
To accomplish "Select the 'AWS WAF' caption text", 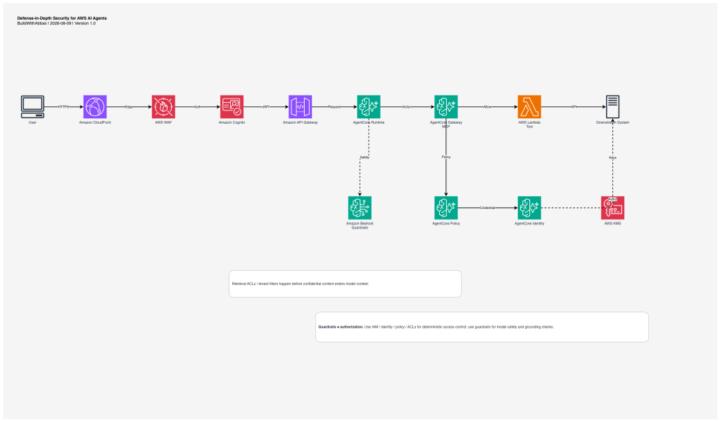I will [163, 122].
